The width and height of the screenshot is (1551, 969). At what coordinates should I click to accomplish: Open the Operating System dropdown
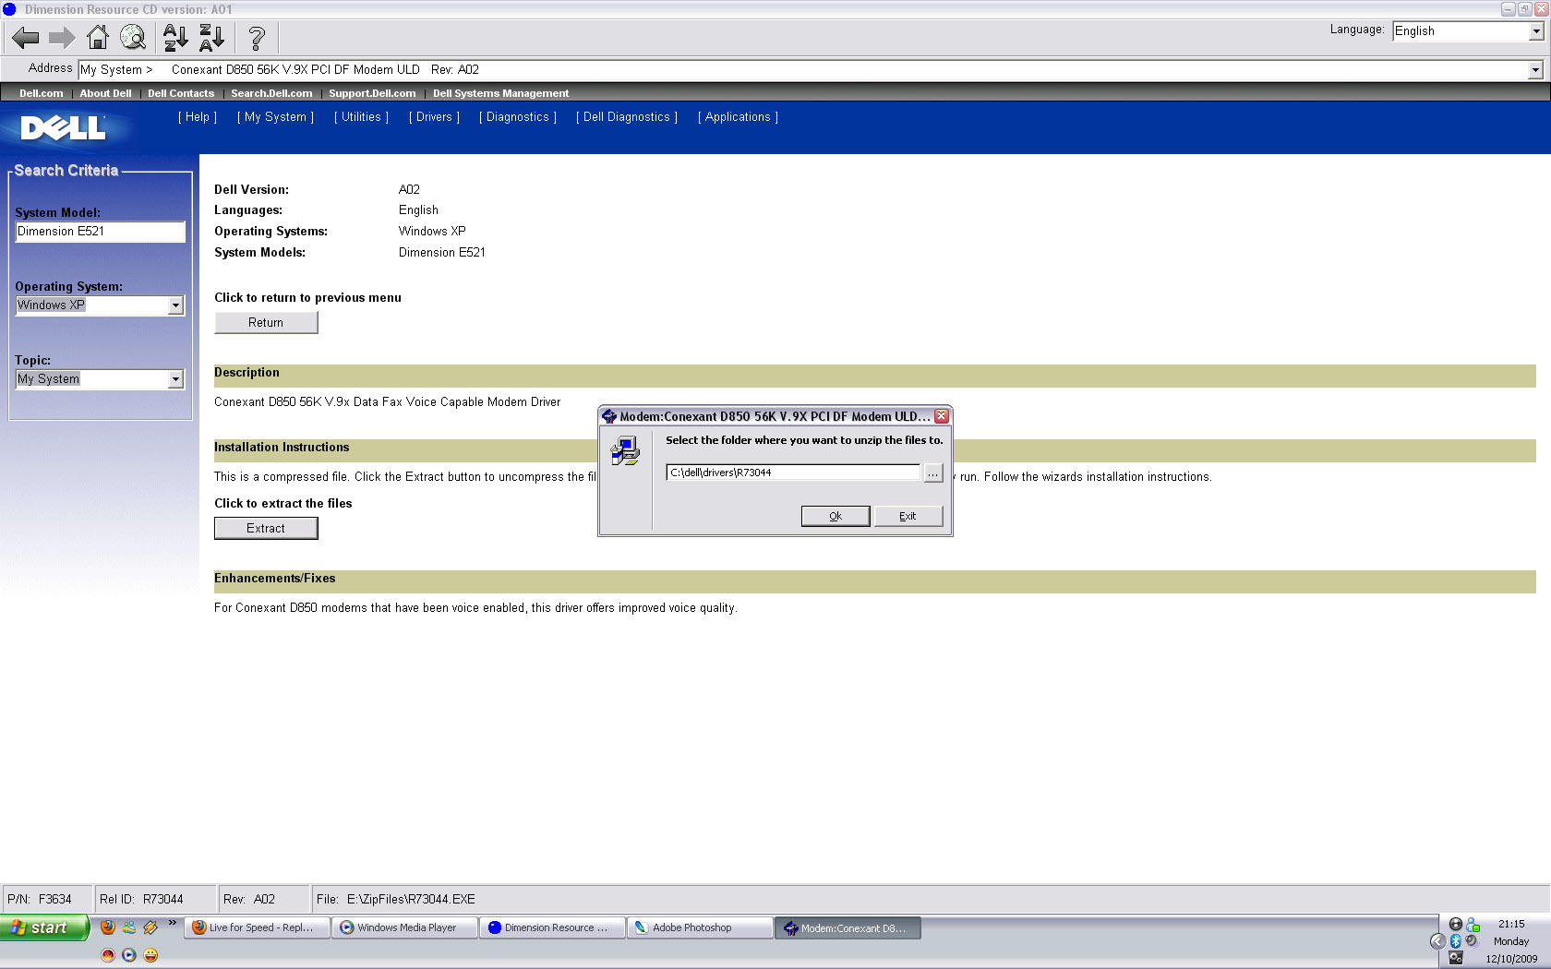coord(175,305)
